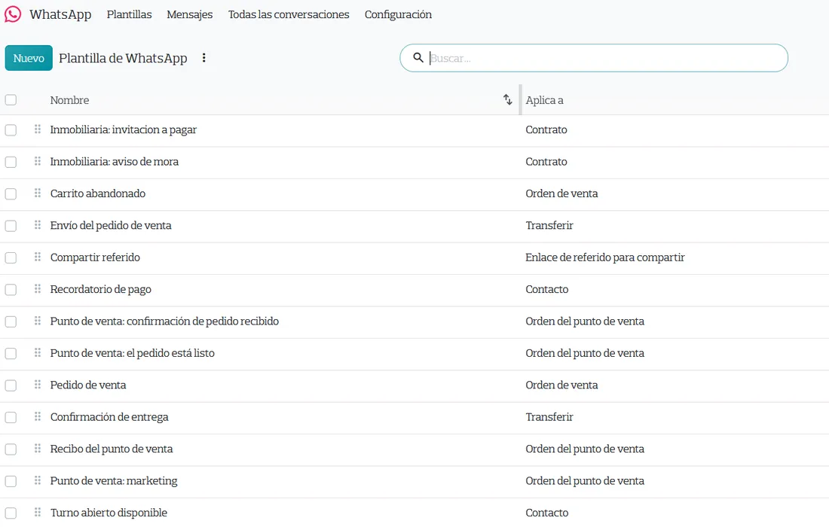829x527 pixels.
Task: Check Compartir referido checkbox
Action: pyautogui.click(x=11, y=257)
